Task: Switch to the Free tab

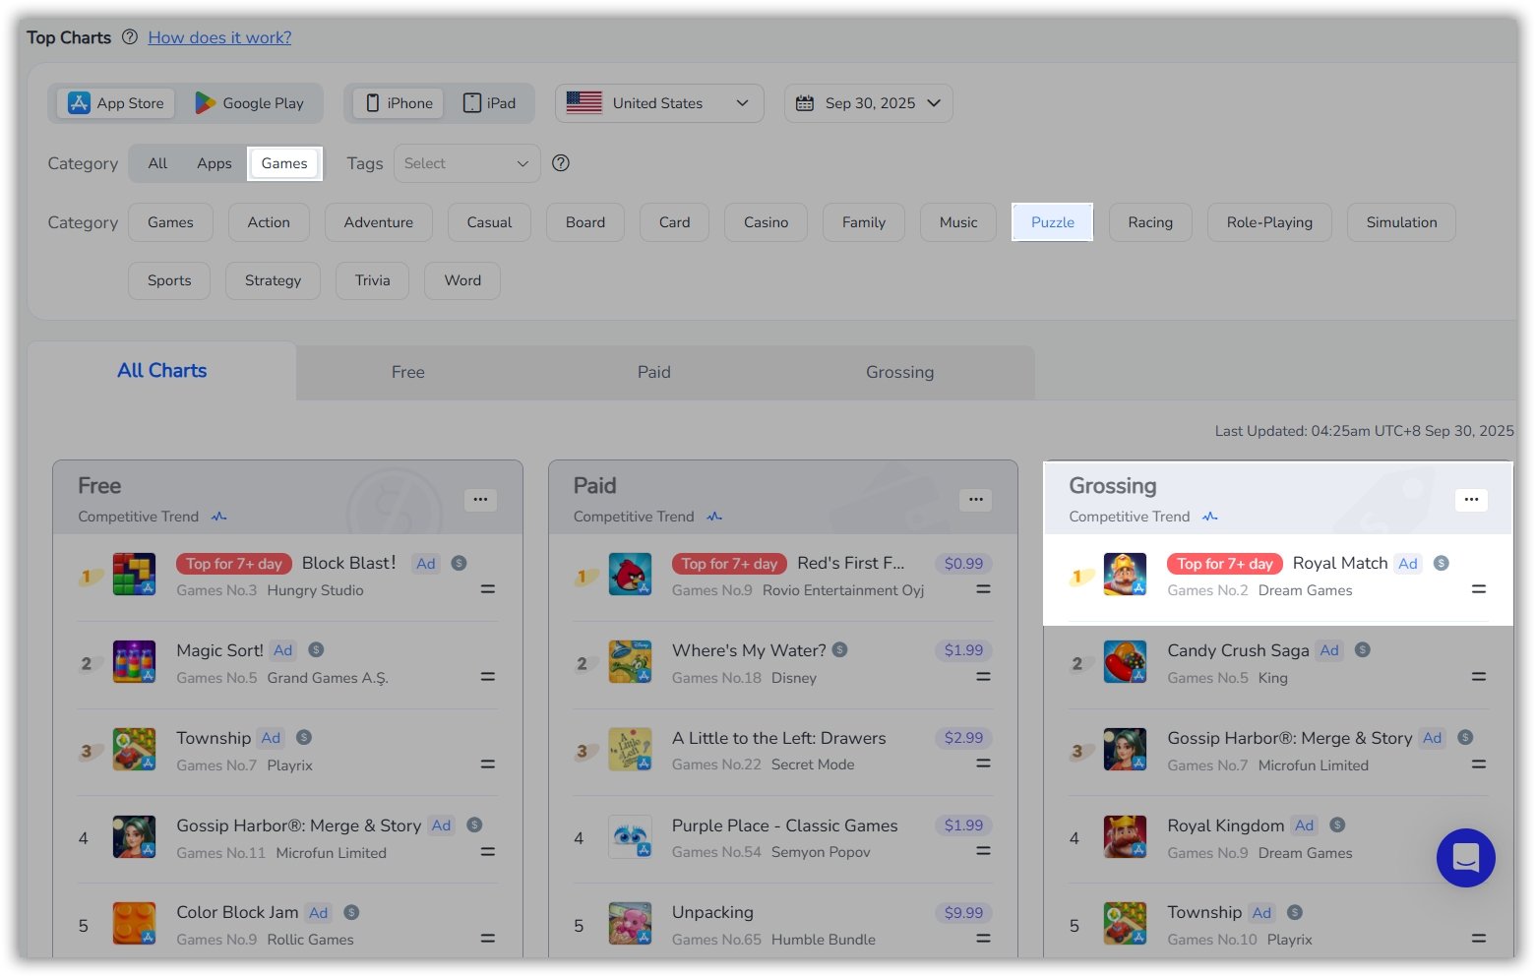Action: [x=408, y=372]
